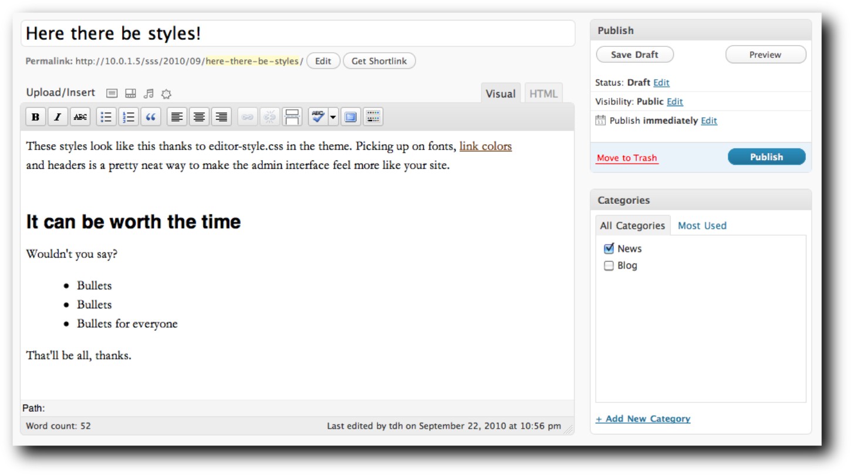Click the 'link colors' hyperlink in the editor
This screenshot has width=851, height=475.
(x=485, y=146)
